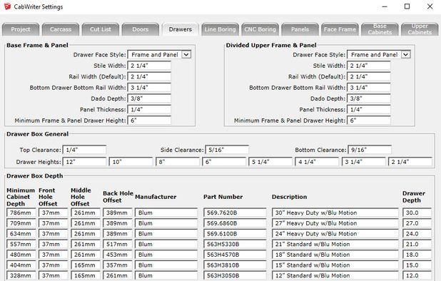
Task: Click the 557mm Minimum Cabinet Depth cell
Action: coord(21,244)
